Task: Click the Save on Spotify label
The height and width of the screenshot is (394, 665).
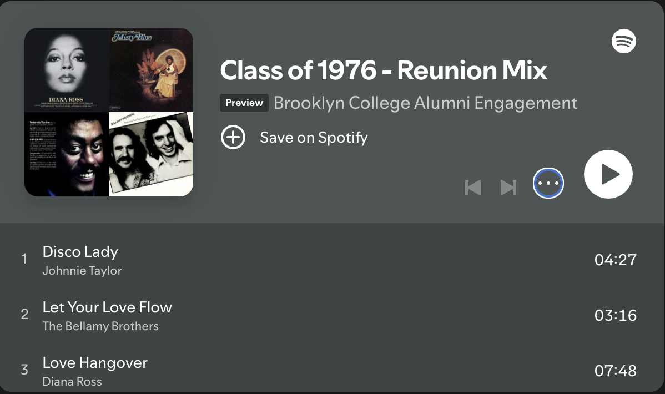Action: (x=314, y=138)
